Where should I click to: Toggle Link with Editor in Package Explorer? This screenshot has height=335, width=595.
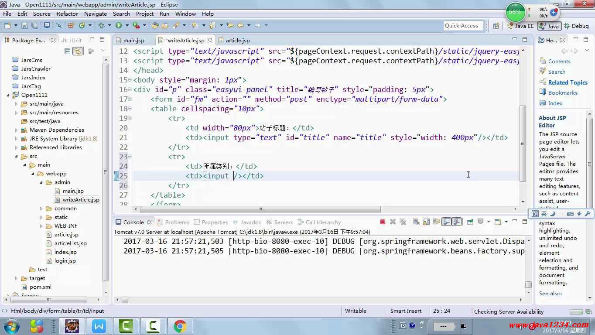pos(77,51)
